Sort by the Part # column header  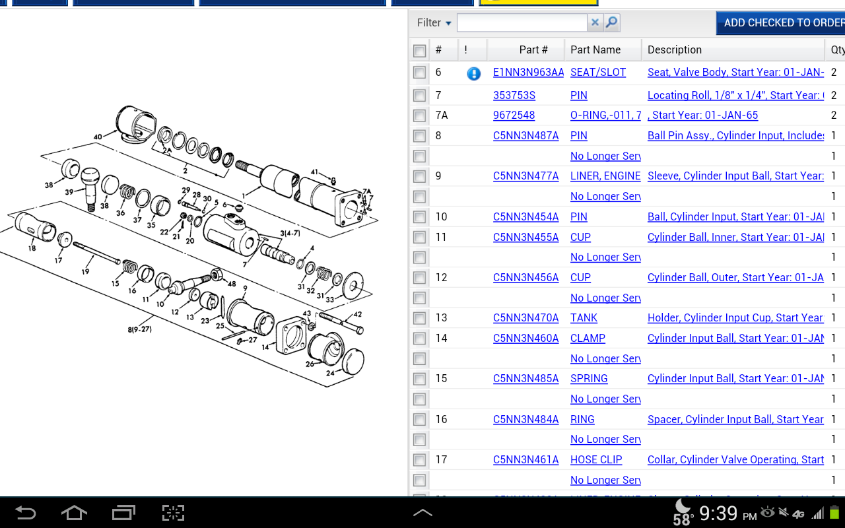click(533, 49)
